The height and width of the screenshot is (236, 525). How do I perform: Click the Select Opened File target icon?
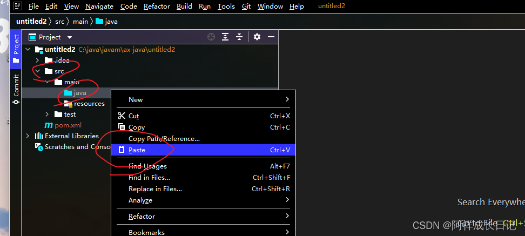(211, 37)
